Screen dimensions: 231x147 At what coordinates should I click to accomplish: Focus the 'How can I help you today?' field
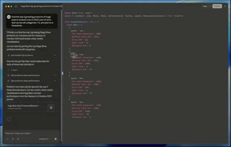[x=30, y=133]
